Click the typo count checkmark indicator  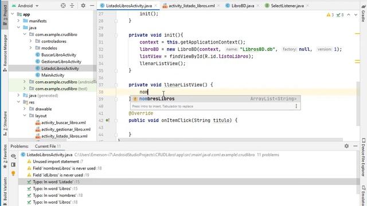(x=340, y=15)
